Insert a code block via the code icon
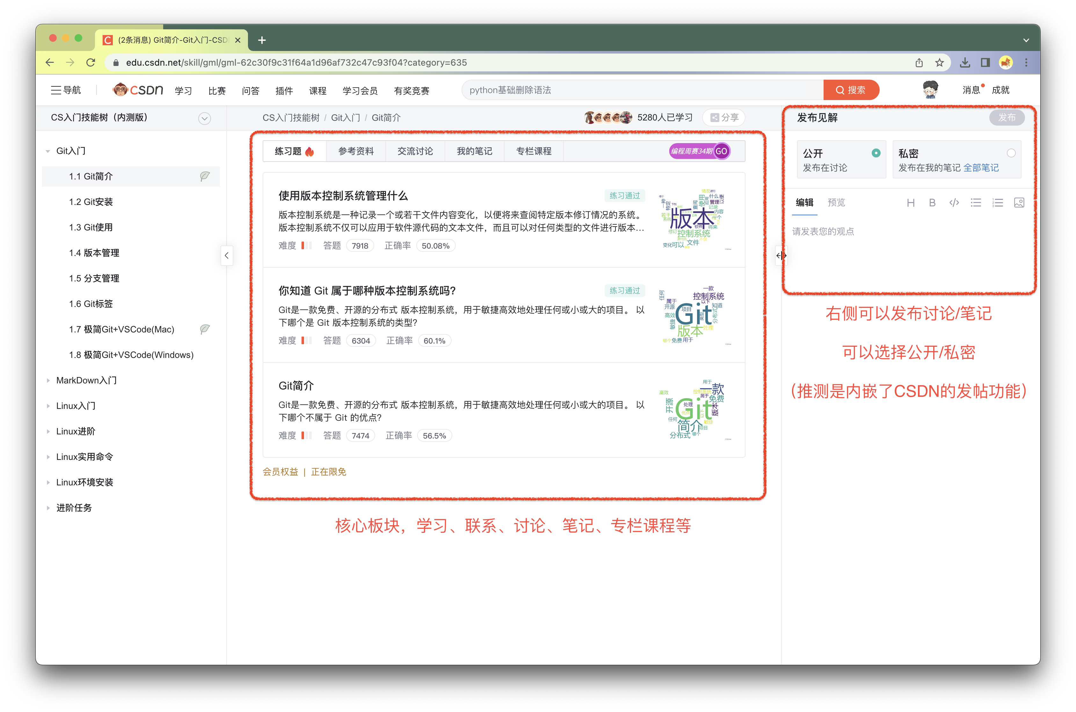This screenshot has height=712, width=1076. pyautogui.click(x=954, y=203)
